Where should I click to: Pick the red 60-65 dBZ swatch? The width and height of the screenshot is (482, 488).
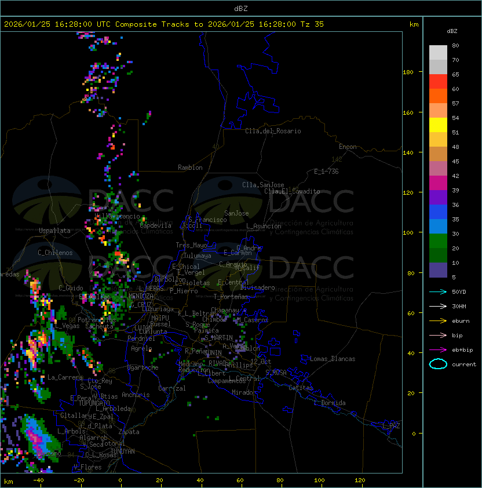pyautogui.click(x=438, y=82)
